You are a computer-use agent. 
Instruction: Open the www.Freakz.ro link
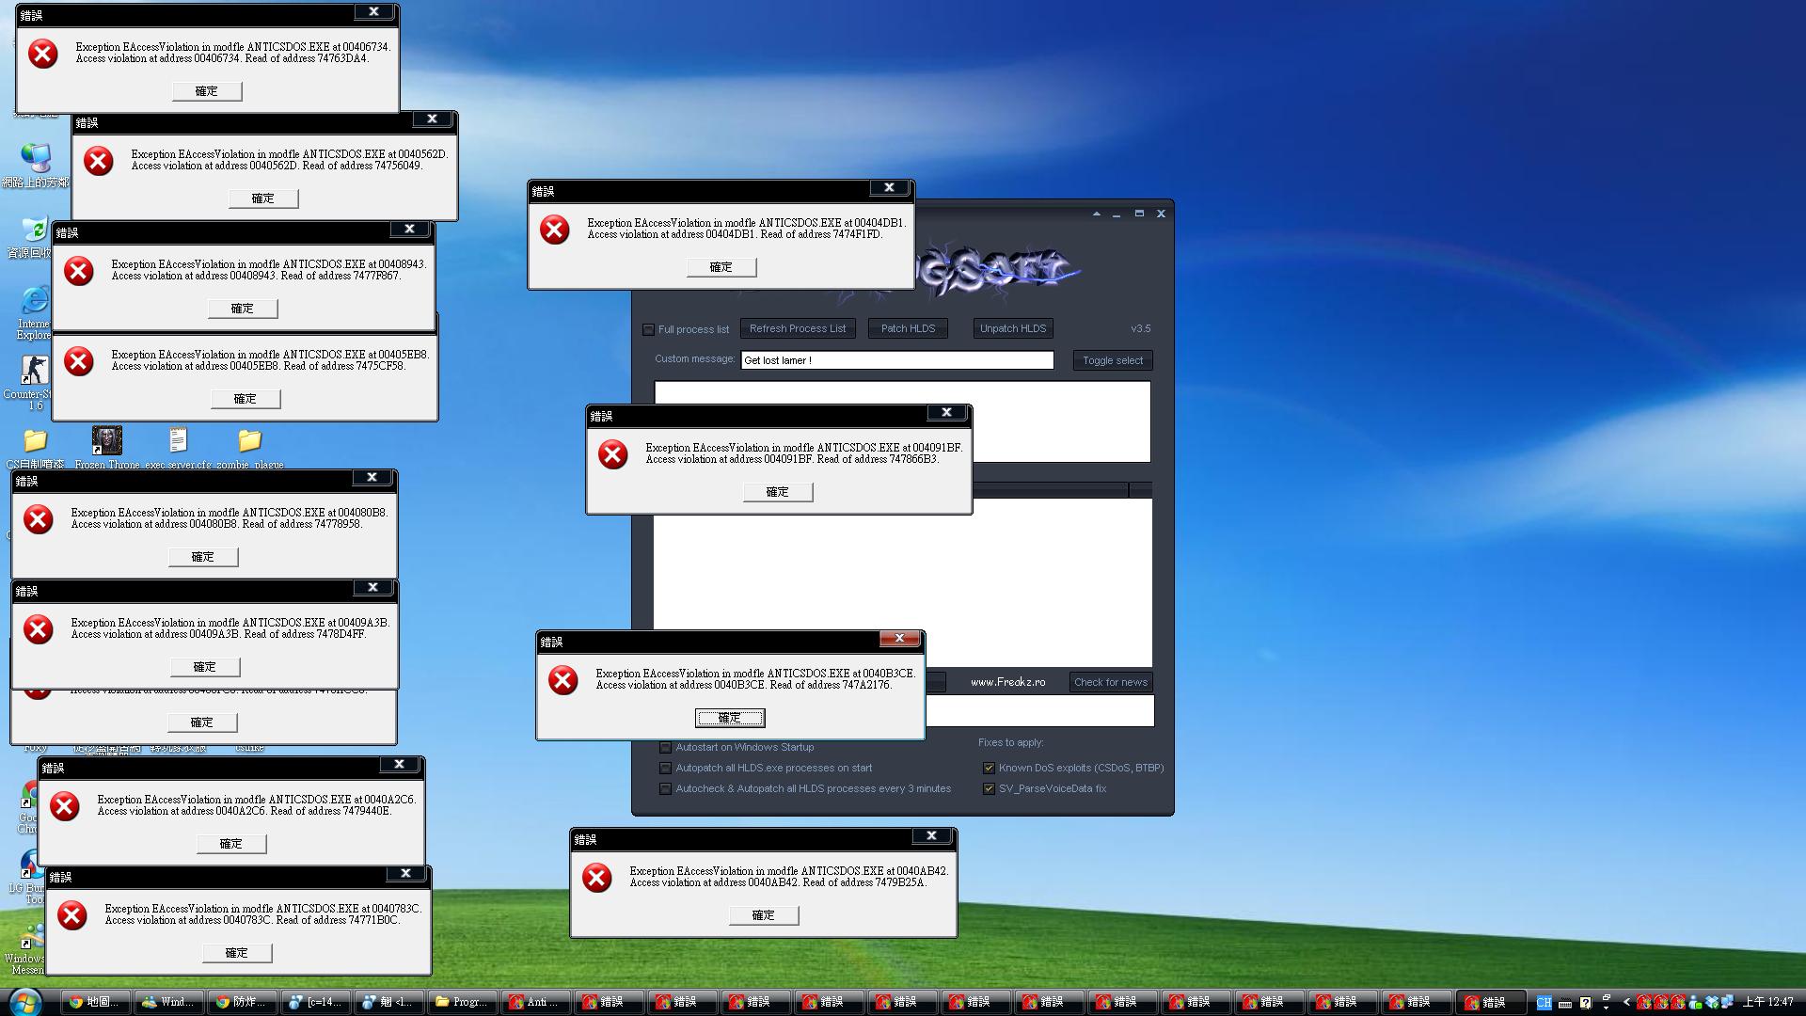[1008, 682]
